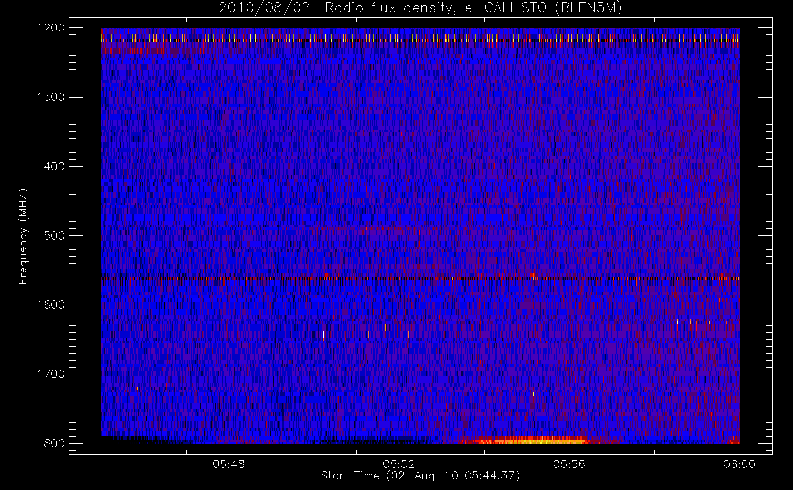This screenshot has height=490, width=793.
Task: Click the 'Frequency (MHZ)' axis title
Action: (23, 236)
